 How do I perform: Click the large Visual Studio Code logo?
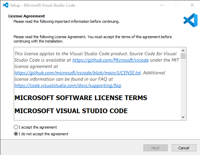(190, 20)
